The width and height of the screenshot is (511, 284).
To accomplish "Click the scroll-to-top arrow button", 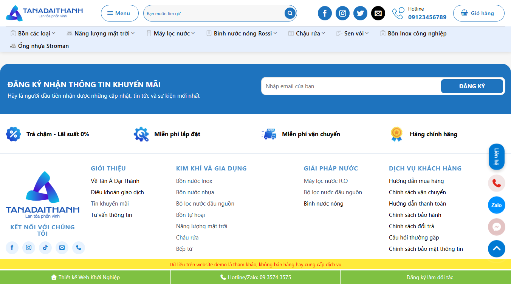I will click(x=497, y=249).
